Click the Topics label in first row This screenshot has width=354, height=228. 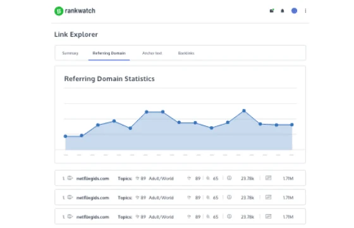pyautogui.click(x=125, y=179)
